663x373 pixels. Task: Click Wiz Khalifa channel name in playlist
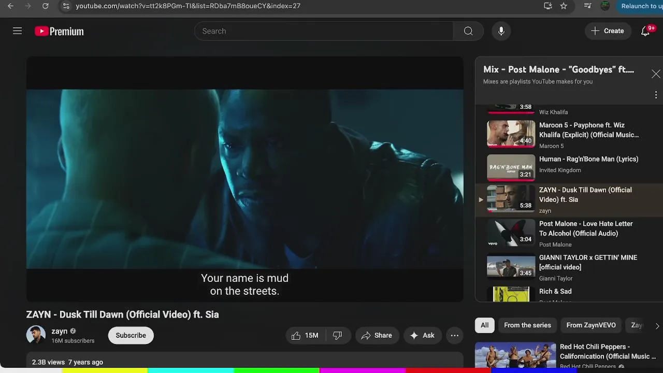(x=553, y=112)
